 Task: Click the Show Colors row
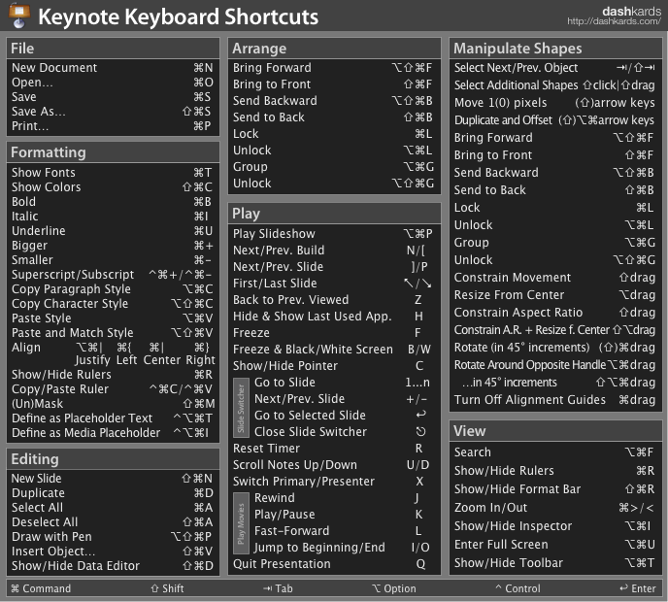coord(113,187)
